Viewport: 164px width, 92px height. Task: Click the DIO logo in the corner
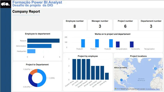click(6, 4)
